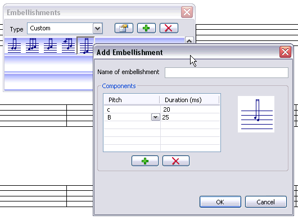Click red X delete button in Embellishments toolbar
The height and width of the screenshot is (220, 298).
(x=169, y=28)
